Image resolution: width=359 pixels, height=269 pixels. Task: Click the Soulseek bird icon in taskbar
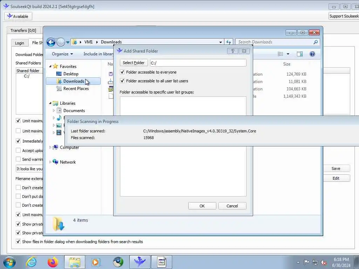140,262
